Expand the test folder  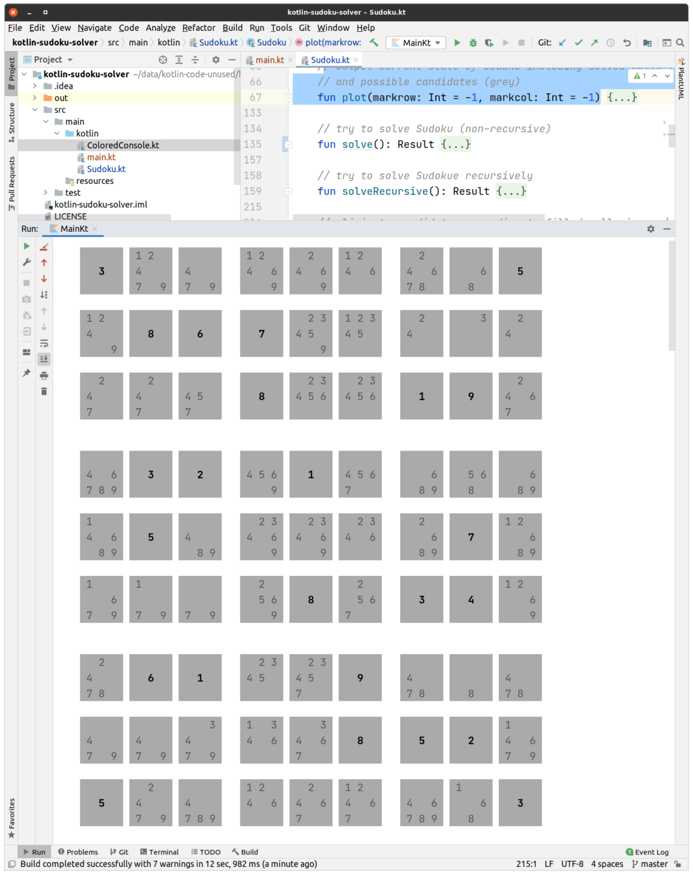point(46,193)
